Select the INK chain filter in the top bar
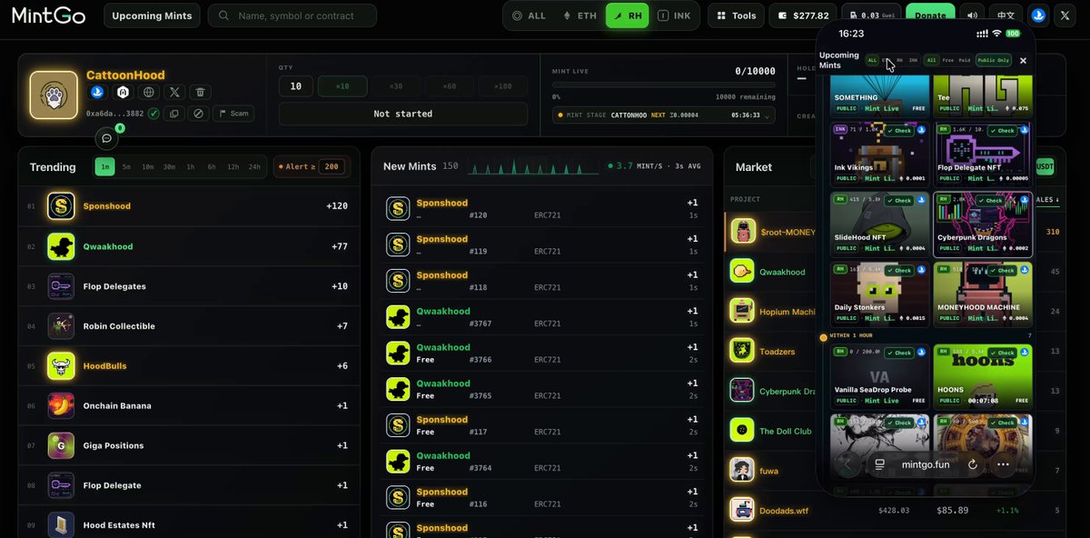This screenshot has width=1090, height=538. (674, 15)
